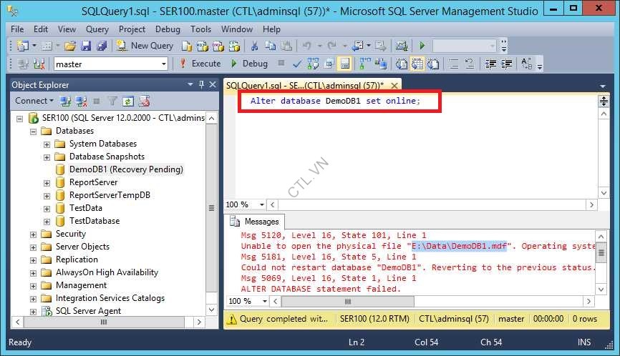Open the editor zoom 100 % dropdown
620x356 pixels.
(x=253, y=204)
